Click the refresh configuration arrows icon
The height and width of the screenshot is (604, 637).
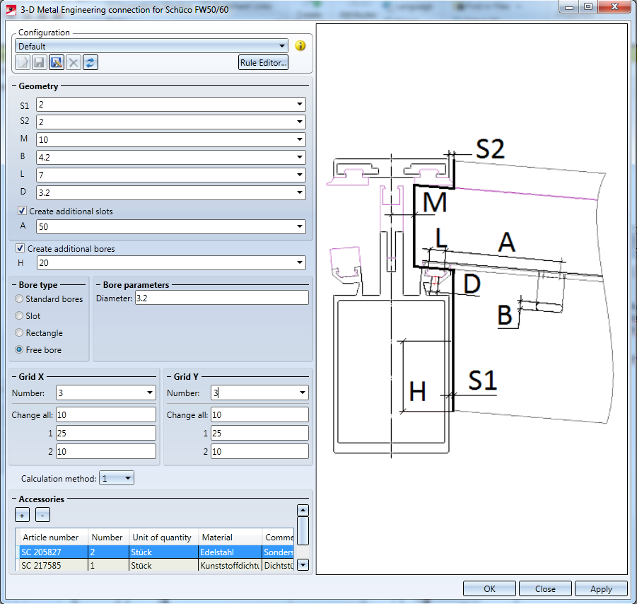click(x=90, y=63)
